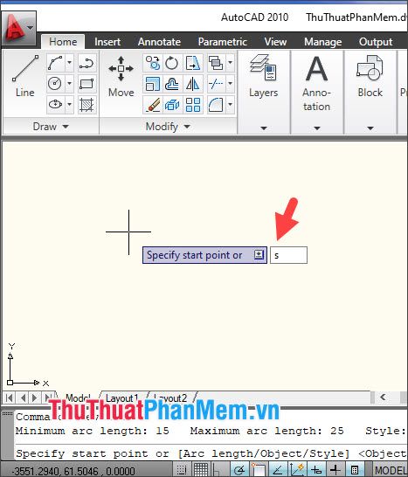Activate the Array tool

tap(193, 104)
